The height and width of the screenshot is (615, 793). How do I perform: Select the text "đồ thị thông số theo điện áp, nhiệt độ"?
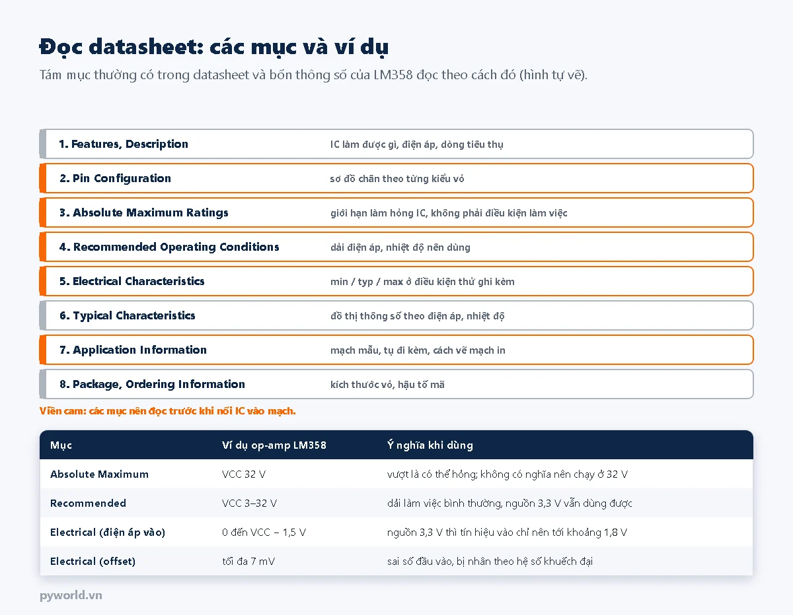(x=418, y=316)
